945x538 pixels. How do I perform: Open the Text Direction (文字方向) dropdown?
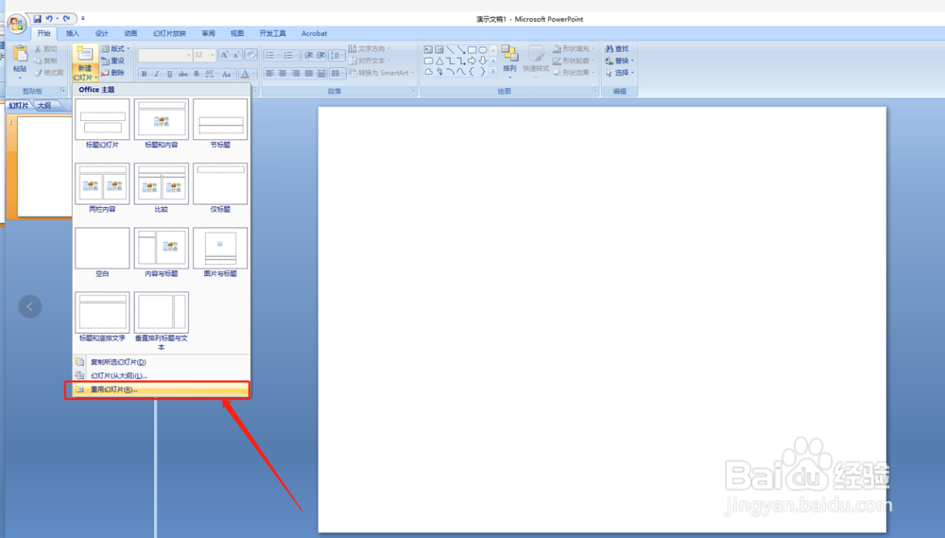[369, 49]
